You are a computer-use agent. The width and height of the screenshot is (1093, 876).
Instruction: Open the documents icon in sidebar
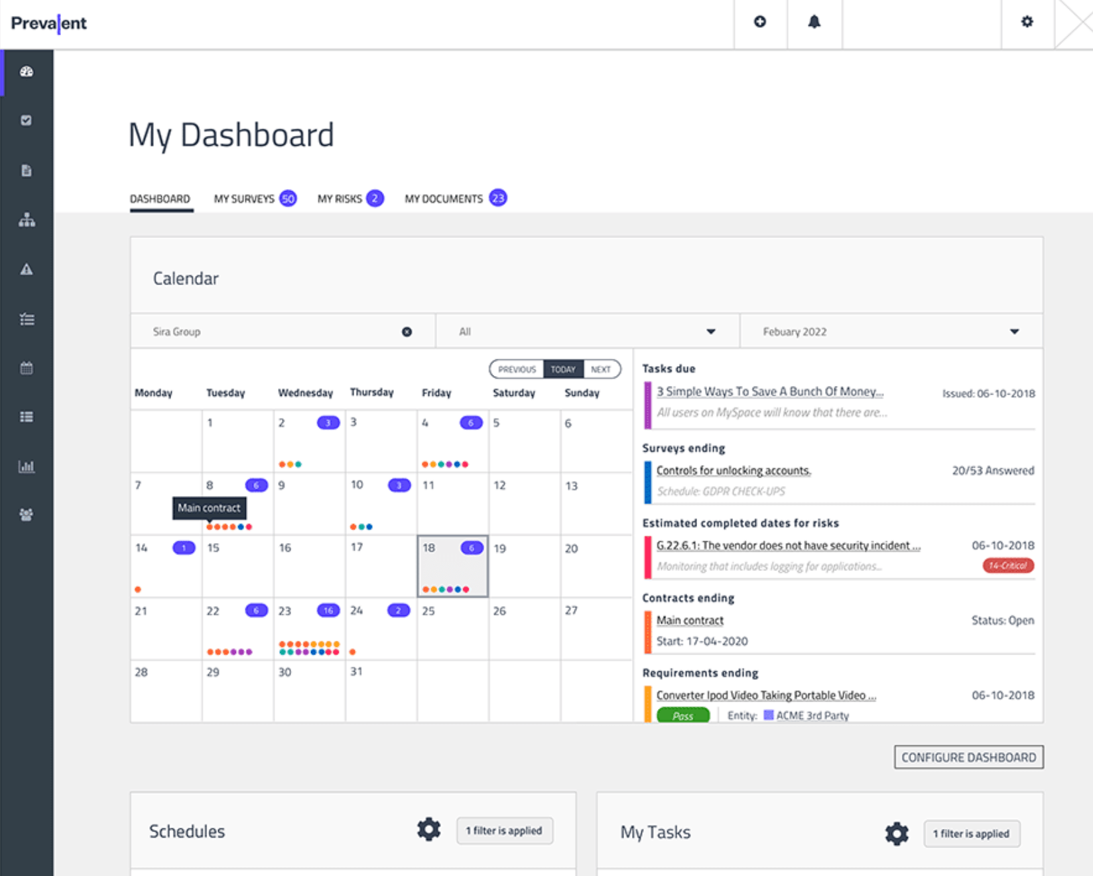coord(27,170)
